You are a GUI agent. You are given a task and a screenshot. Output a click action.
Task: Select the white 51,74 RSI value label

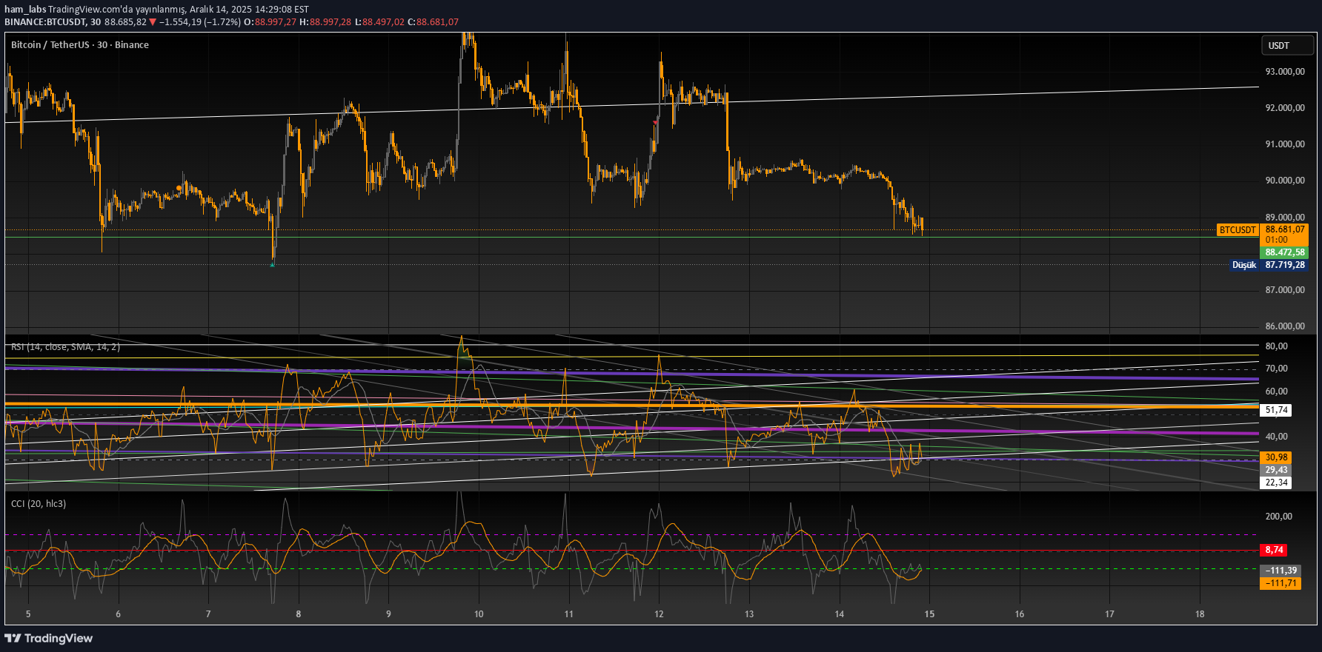click(1276, 410)
